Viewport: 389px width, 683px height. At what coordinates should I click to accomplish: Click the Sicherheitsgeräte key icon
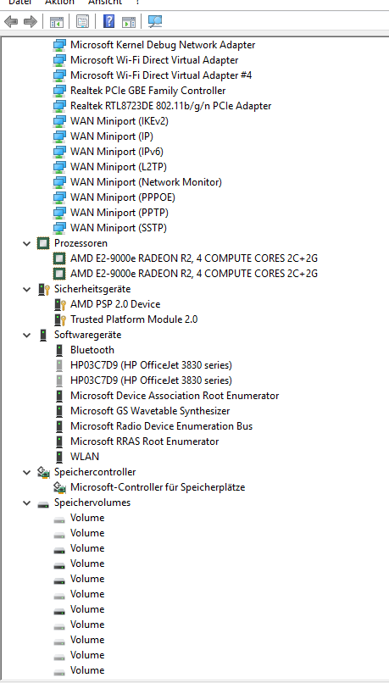click(x=43, y=289)
